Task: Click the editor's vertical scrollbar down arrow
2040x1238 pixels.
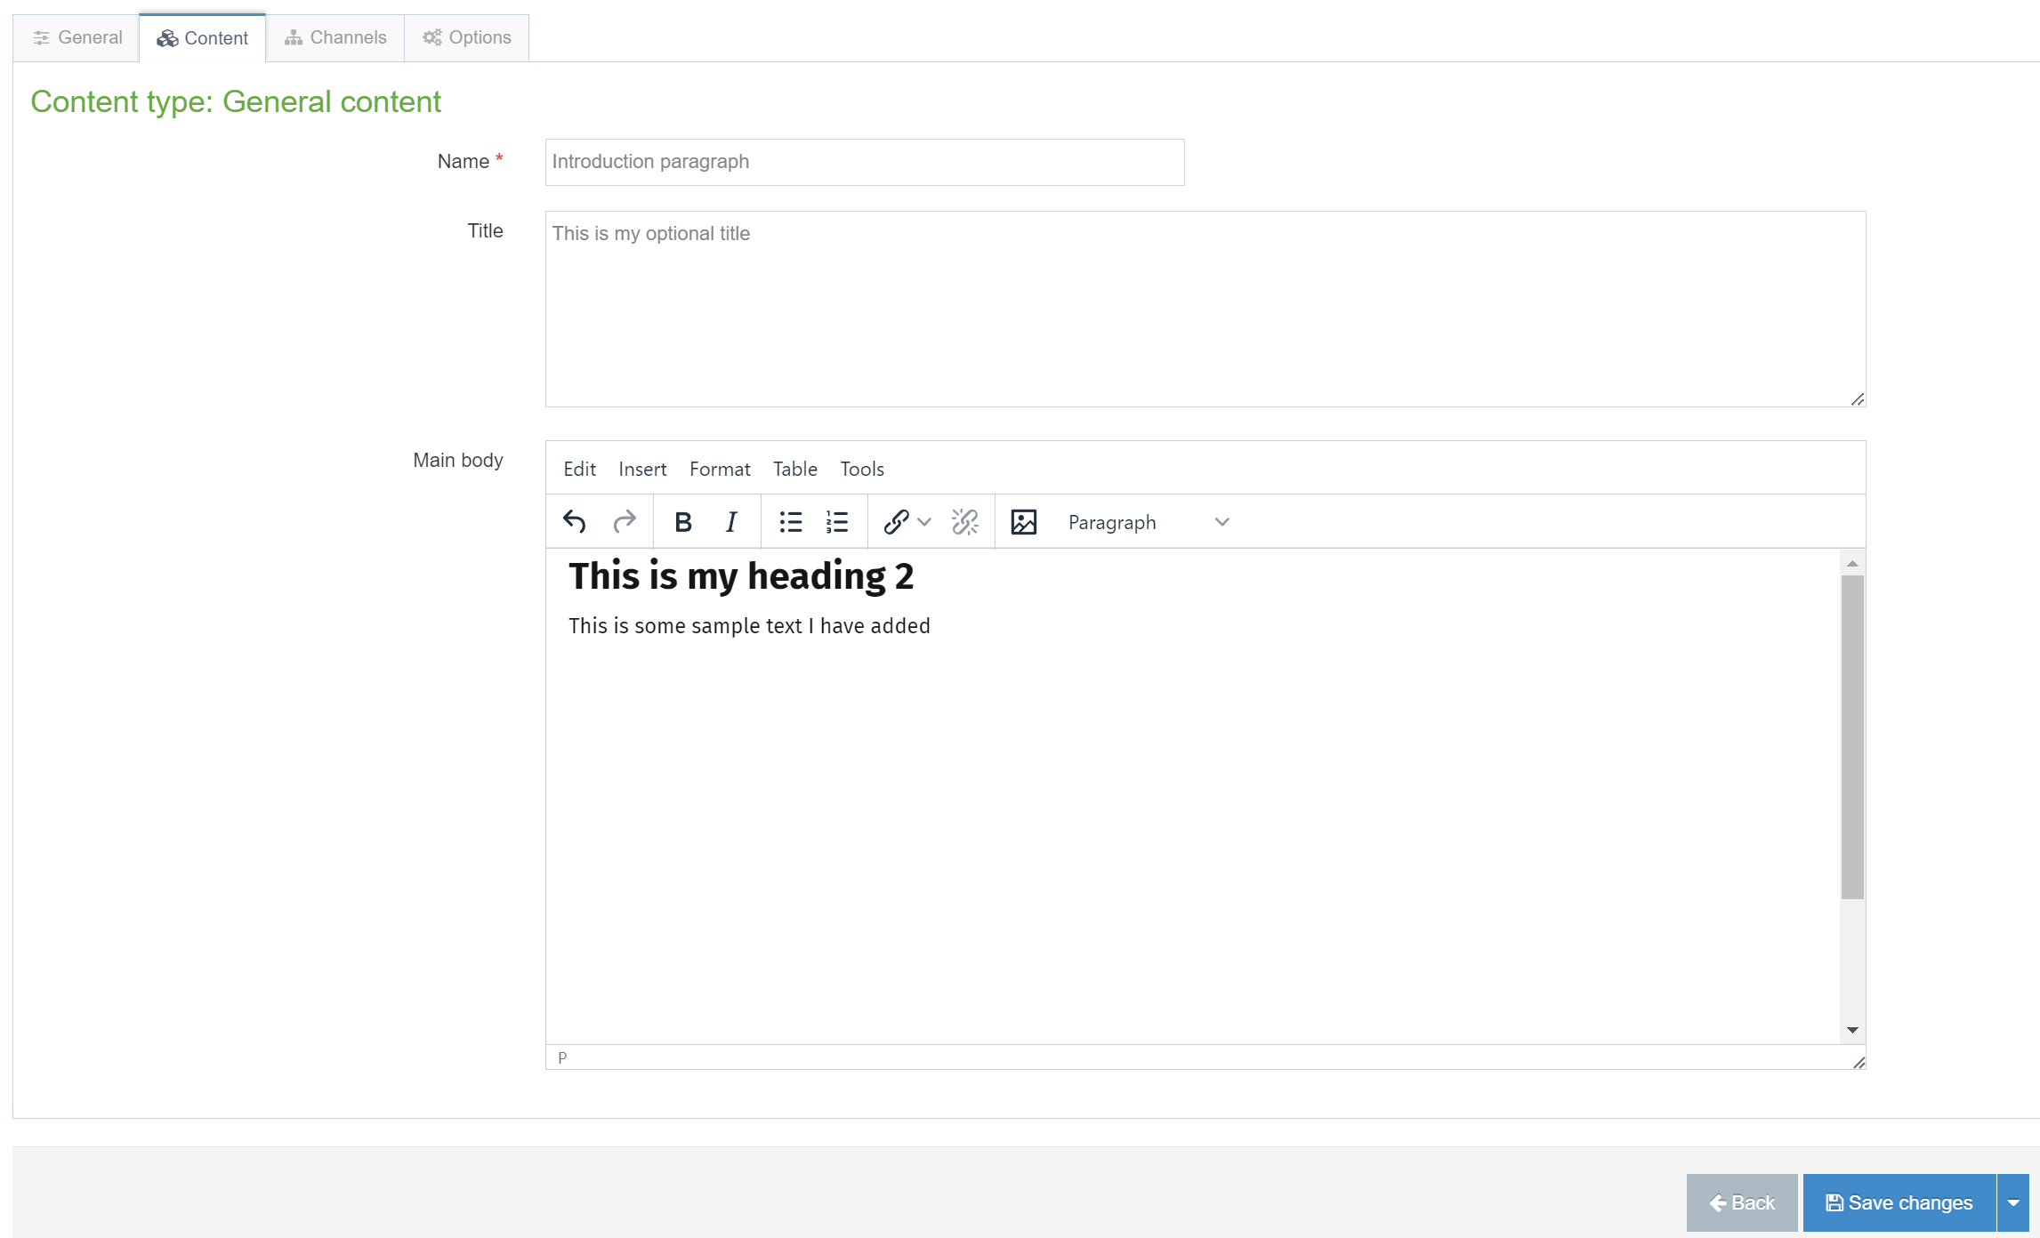Action: pos(1852,1030)
